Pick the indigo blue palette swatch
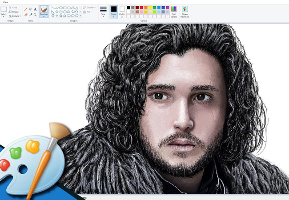This screenshot has width=289, height=200. pos(163,8)
